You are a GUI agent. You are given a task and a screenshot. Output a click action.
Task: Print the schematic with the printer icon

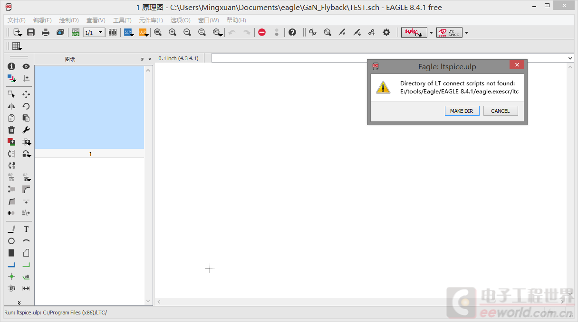[46, 32]
